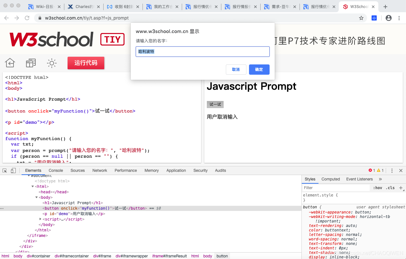The image size is (406, 259).
Task: Open the Security tab in DevTools
Action: coord(200,171)
